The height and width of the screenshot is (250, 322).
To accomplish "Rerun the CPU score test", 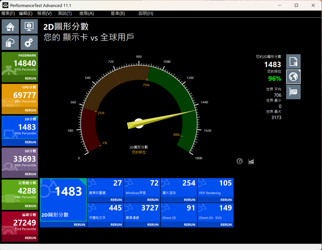I will [x=31, y=110].
